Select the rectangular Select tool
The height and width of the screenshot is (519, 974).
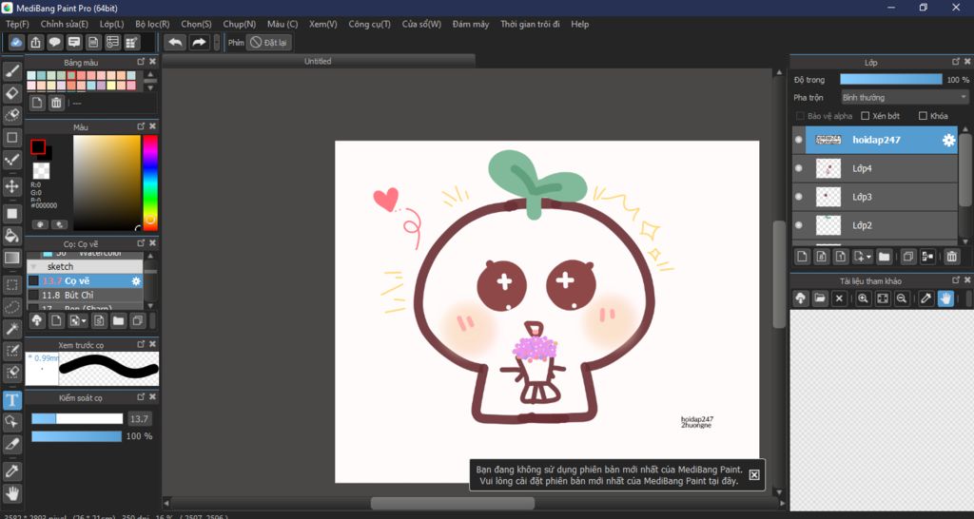pyautogui.click(x=12, y=285)
